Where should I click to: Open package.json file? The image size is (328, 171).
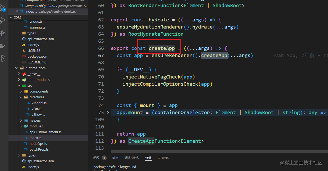37,57
